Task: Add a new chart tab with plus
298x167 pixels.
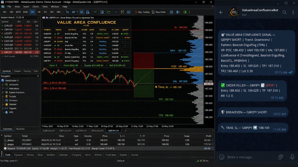Action: (126, 131)
